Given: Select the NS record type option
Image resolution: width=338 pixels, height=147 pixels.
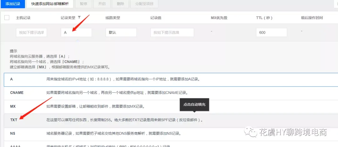Looking at the screenshot, I should coord(171,134).
